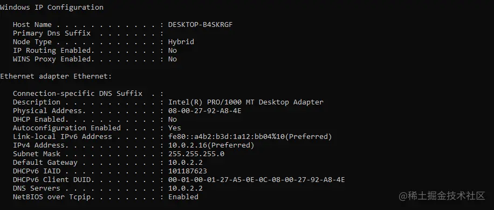This screenshot has height=210, width=494.
Task: Click the 稀土掘金技术社区 watermark
Action: [442, 196]
